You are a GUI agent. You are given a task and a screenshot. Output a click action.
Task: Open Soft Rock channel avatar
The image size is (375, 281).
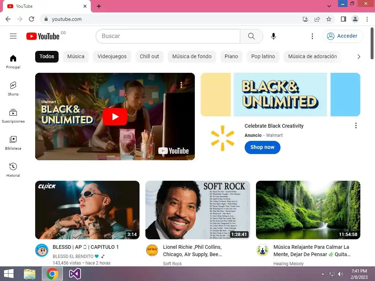tap(152, 250)
